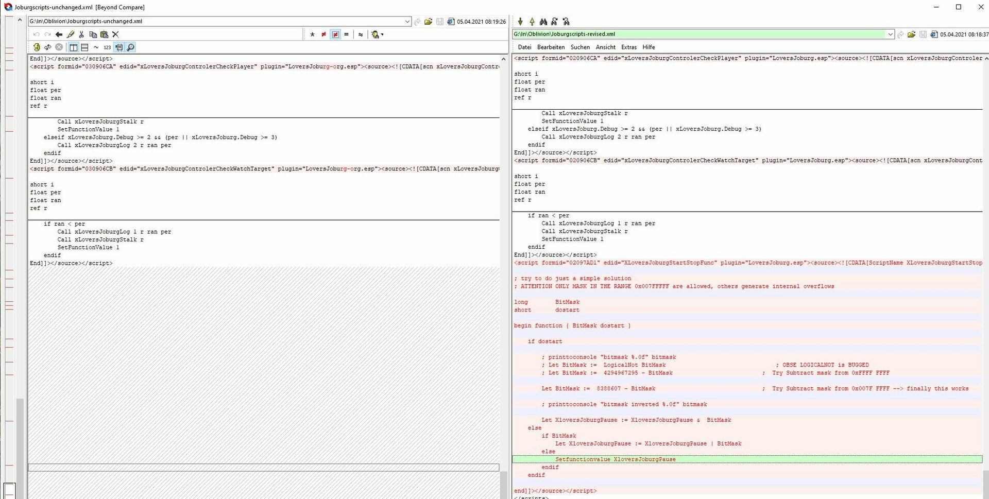Click previous difference up-arrow icon
989x499 pixels.
click(x=532, y=22)
